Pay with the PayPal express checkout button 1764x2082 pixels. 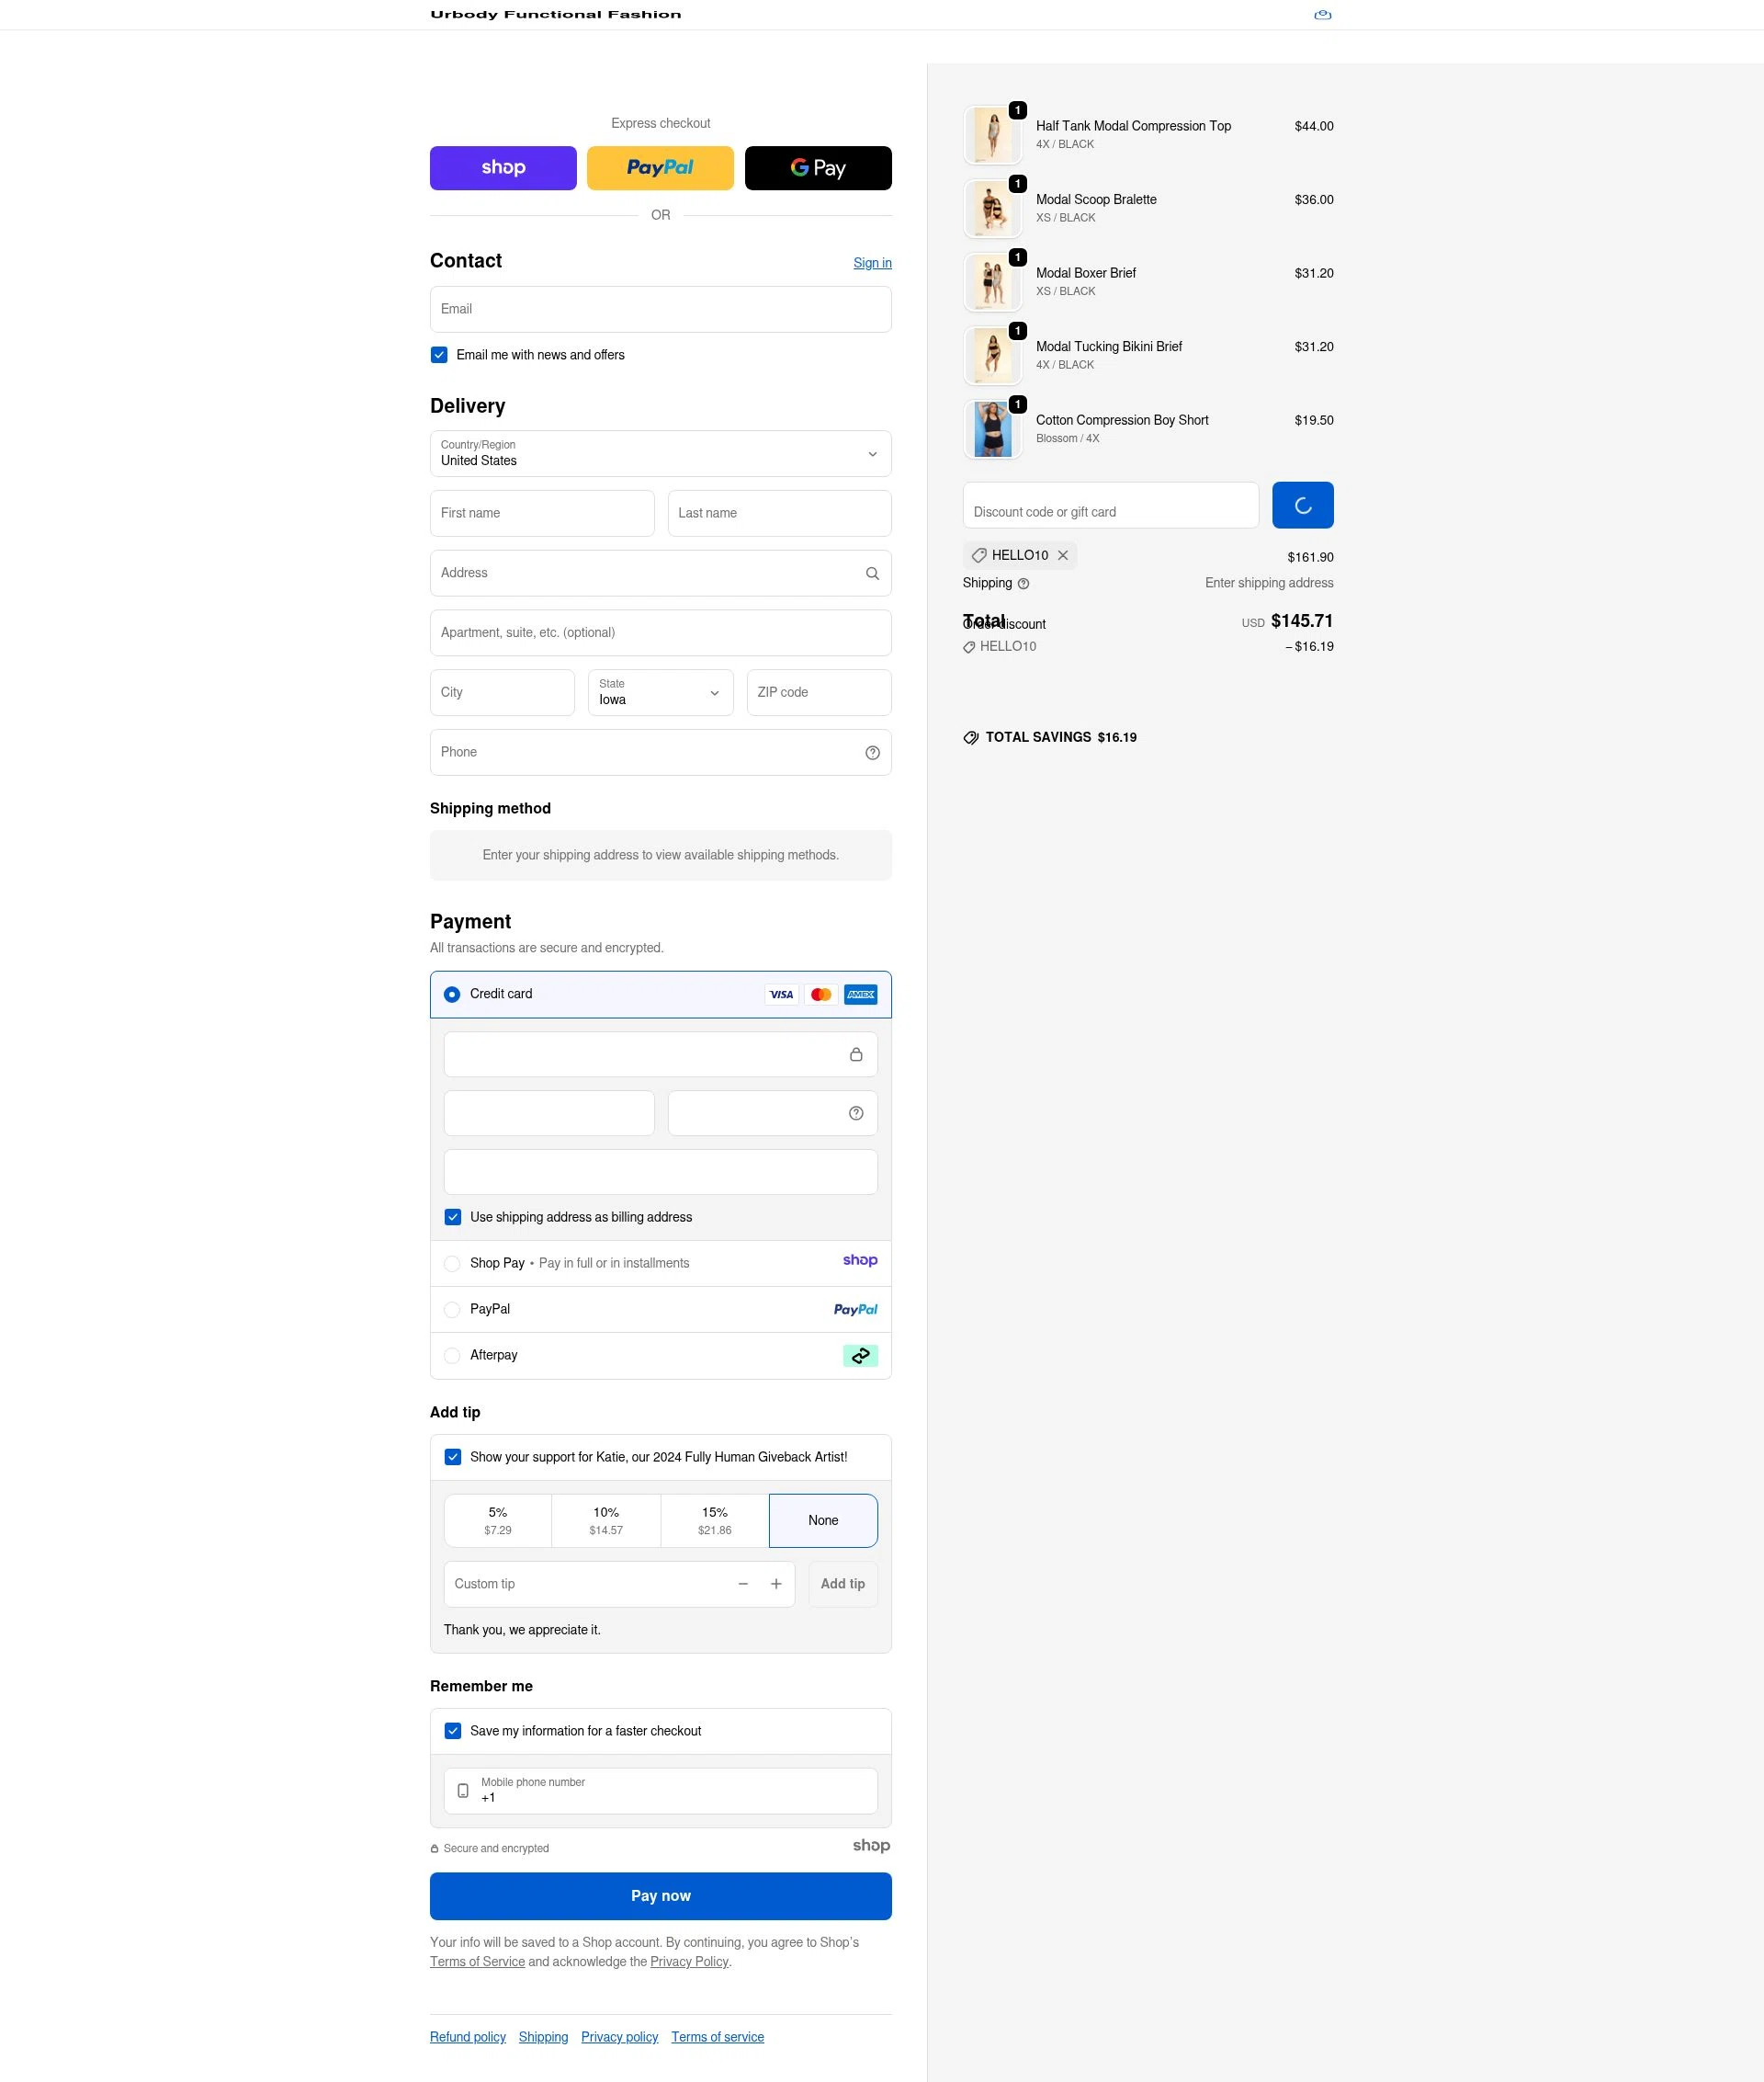(x=659, y=167)
